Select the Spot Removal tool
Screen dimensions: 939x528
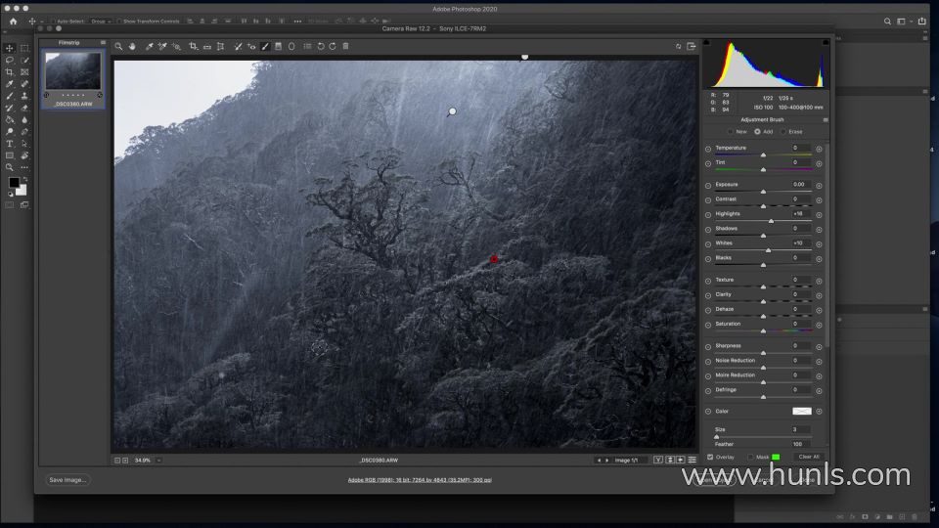pos(238,46)
